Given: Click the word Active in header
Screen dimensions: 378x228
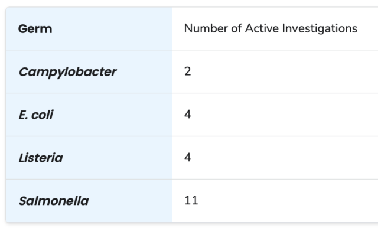Looking at the screenshot, I should 262,28.
